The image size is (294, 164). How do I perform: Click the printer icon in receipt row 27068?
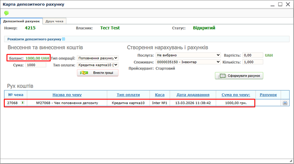tap(285, 103)
